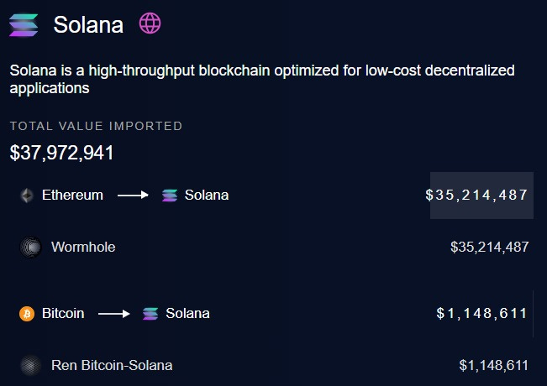Click the Ethereum diamond icon
Screen dimensions: 547x386
click(27, 196)
